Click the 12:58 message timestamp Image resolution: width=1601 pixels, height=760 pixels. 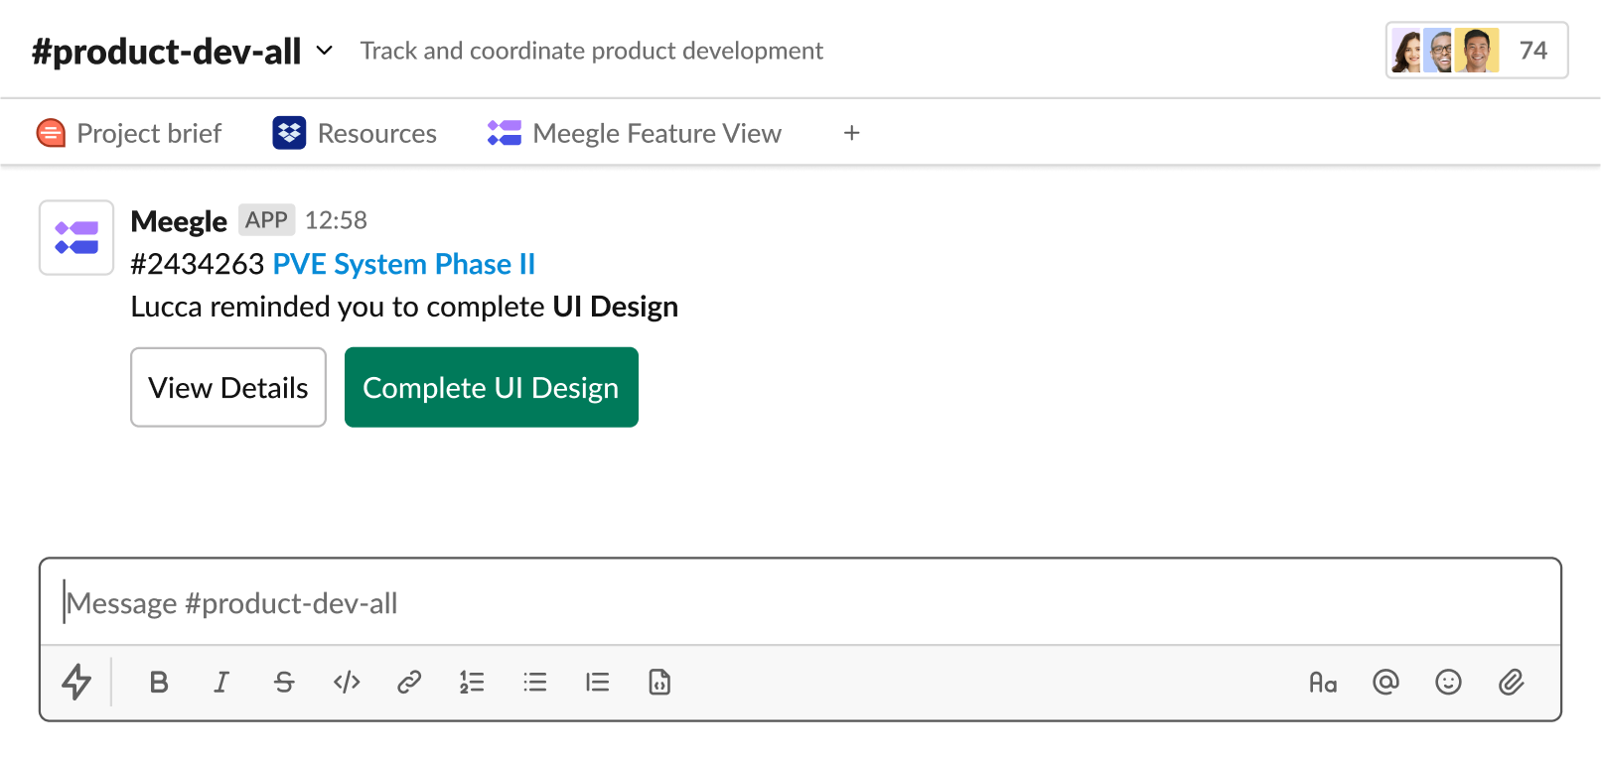pyautogui.click(x=336, y=220)
